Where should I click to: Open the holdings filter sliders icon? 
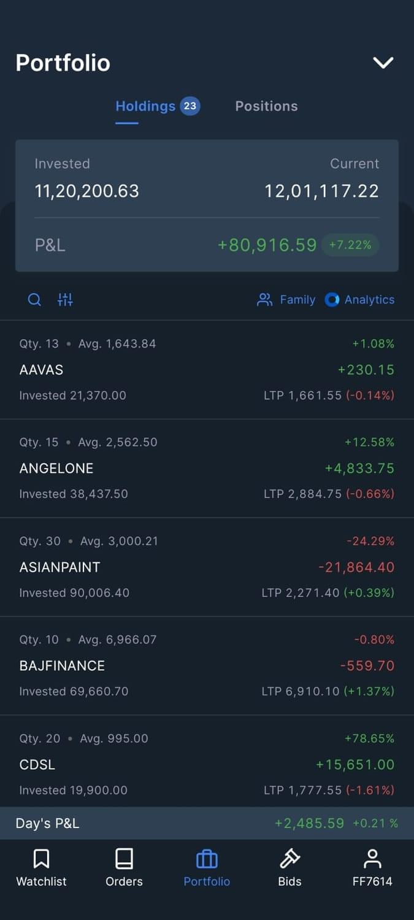pos(65,299)
